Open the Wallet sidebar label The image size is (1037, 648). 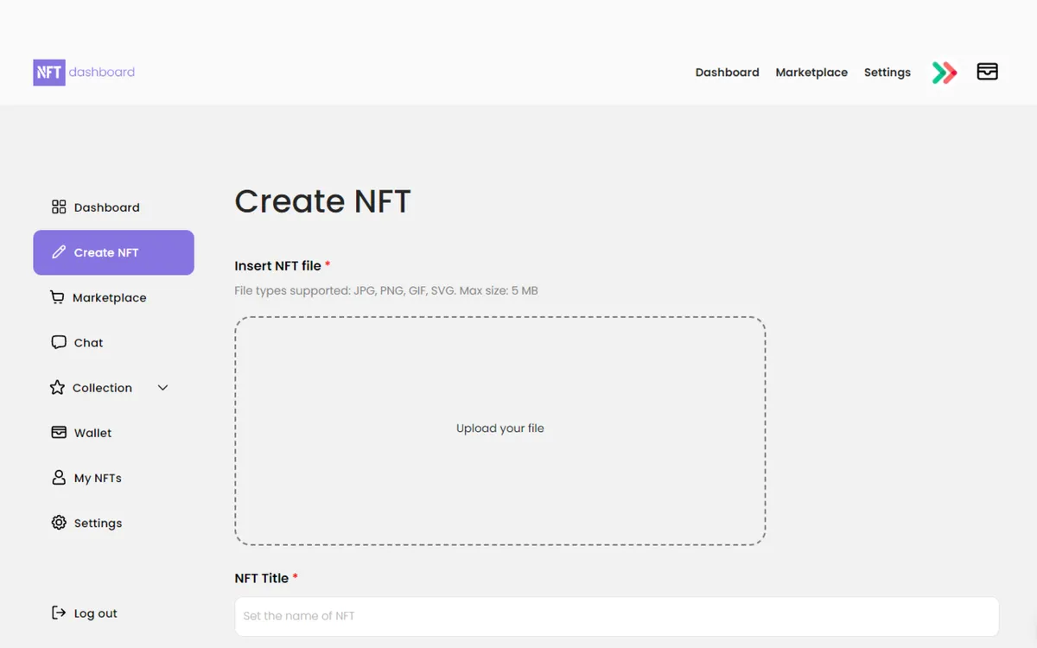tap(92, 433)
